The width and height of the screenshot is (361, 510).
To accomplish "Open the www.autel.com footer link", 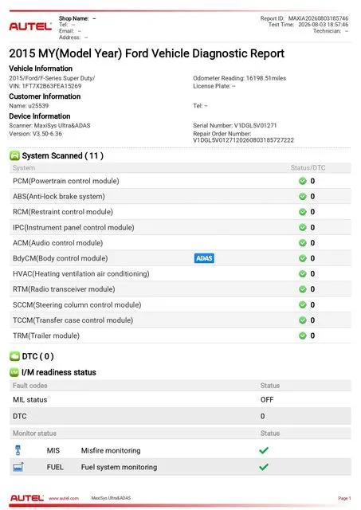I will (64, 498).
